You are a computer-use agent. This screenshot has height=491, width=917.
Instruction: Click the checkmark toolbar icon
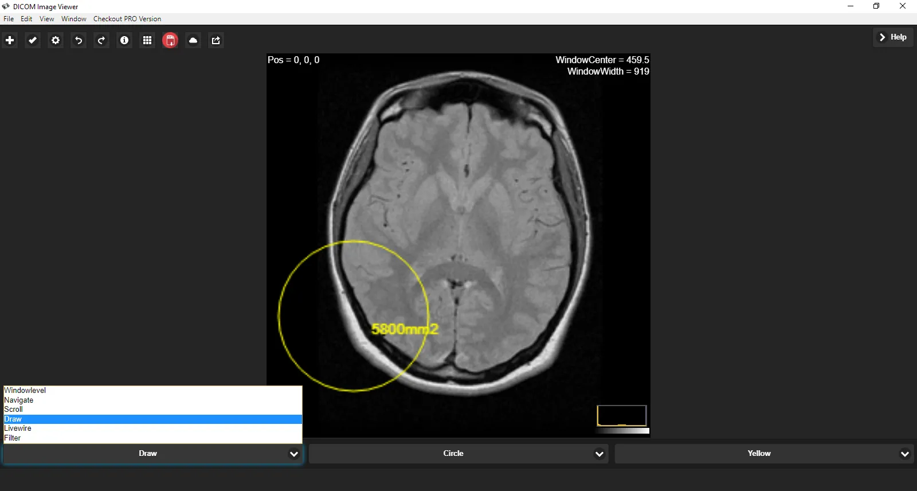33,40
